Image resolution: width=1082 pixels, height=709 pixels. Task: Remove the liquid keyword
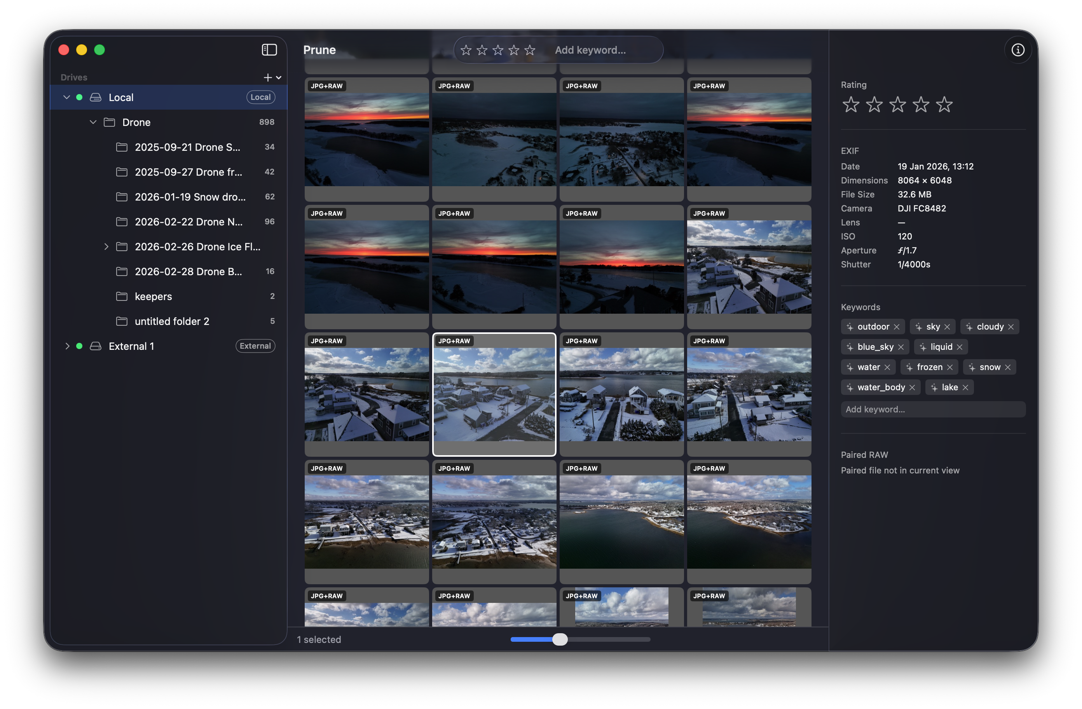tap(959, 347)
